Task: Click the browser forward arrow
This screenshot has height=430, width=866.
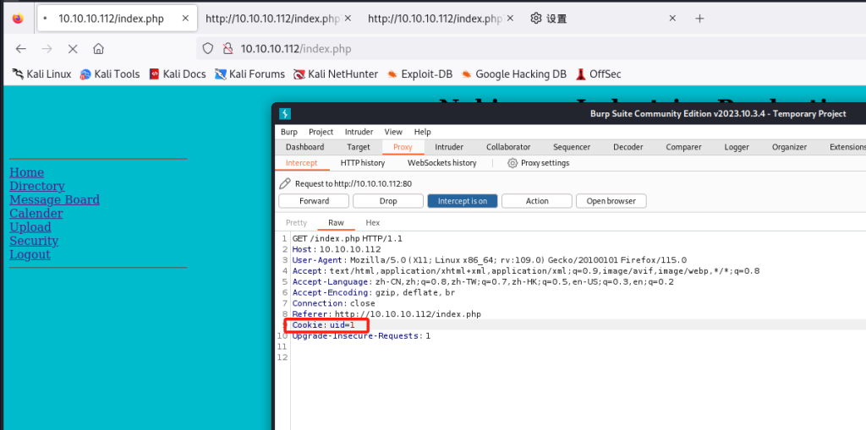Action: tap(47, 48)
